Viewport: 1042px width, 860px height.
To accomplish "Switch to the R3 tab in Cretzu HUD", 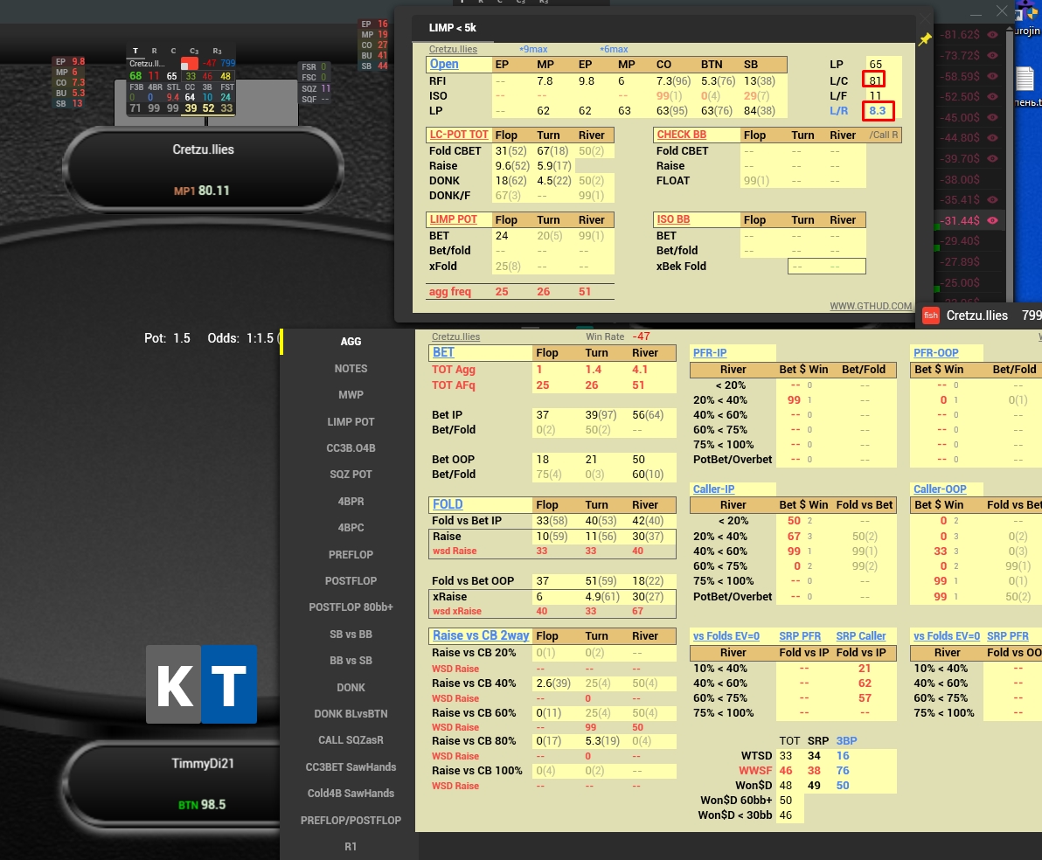I will pyautogui.click(x=217, y=51).
